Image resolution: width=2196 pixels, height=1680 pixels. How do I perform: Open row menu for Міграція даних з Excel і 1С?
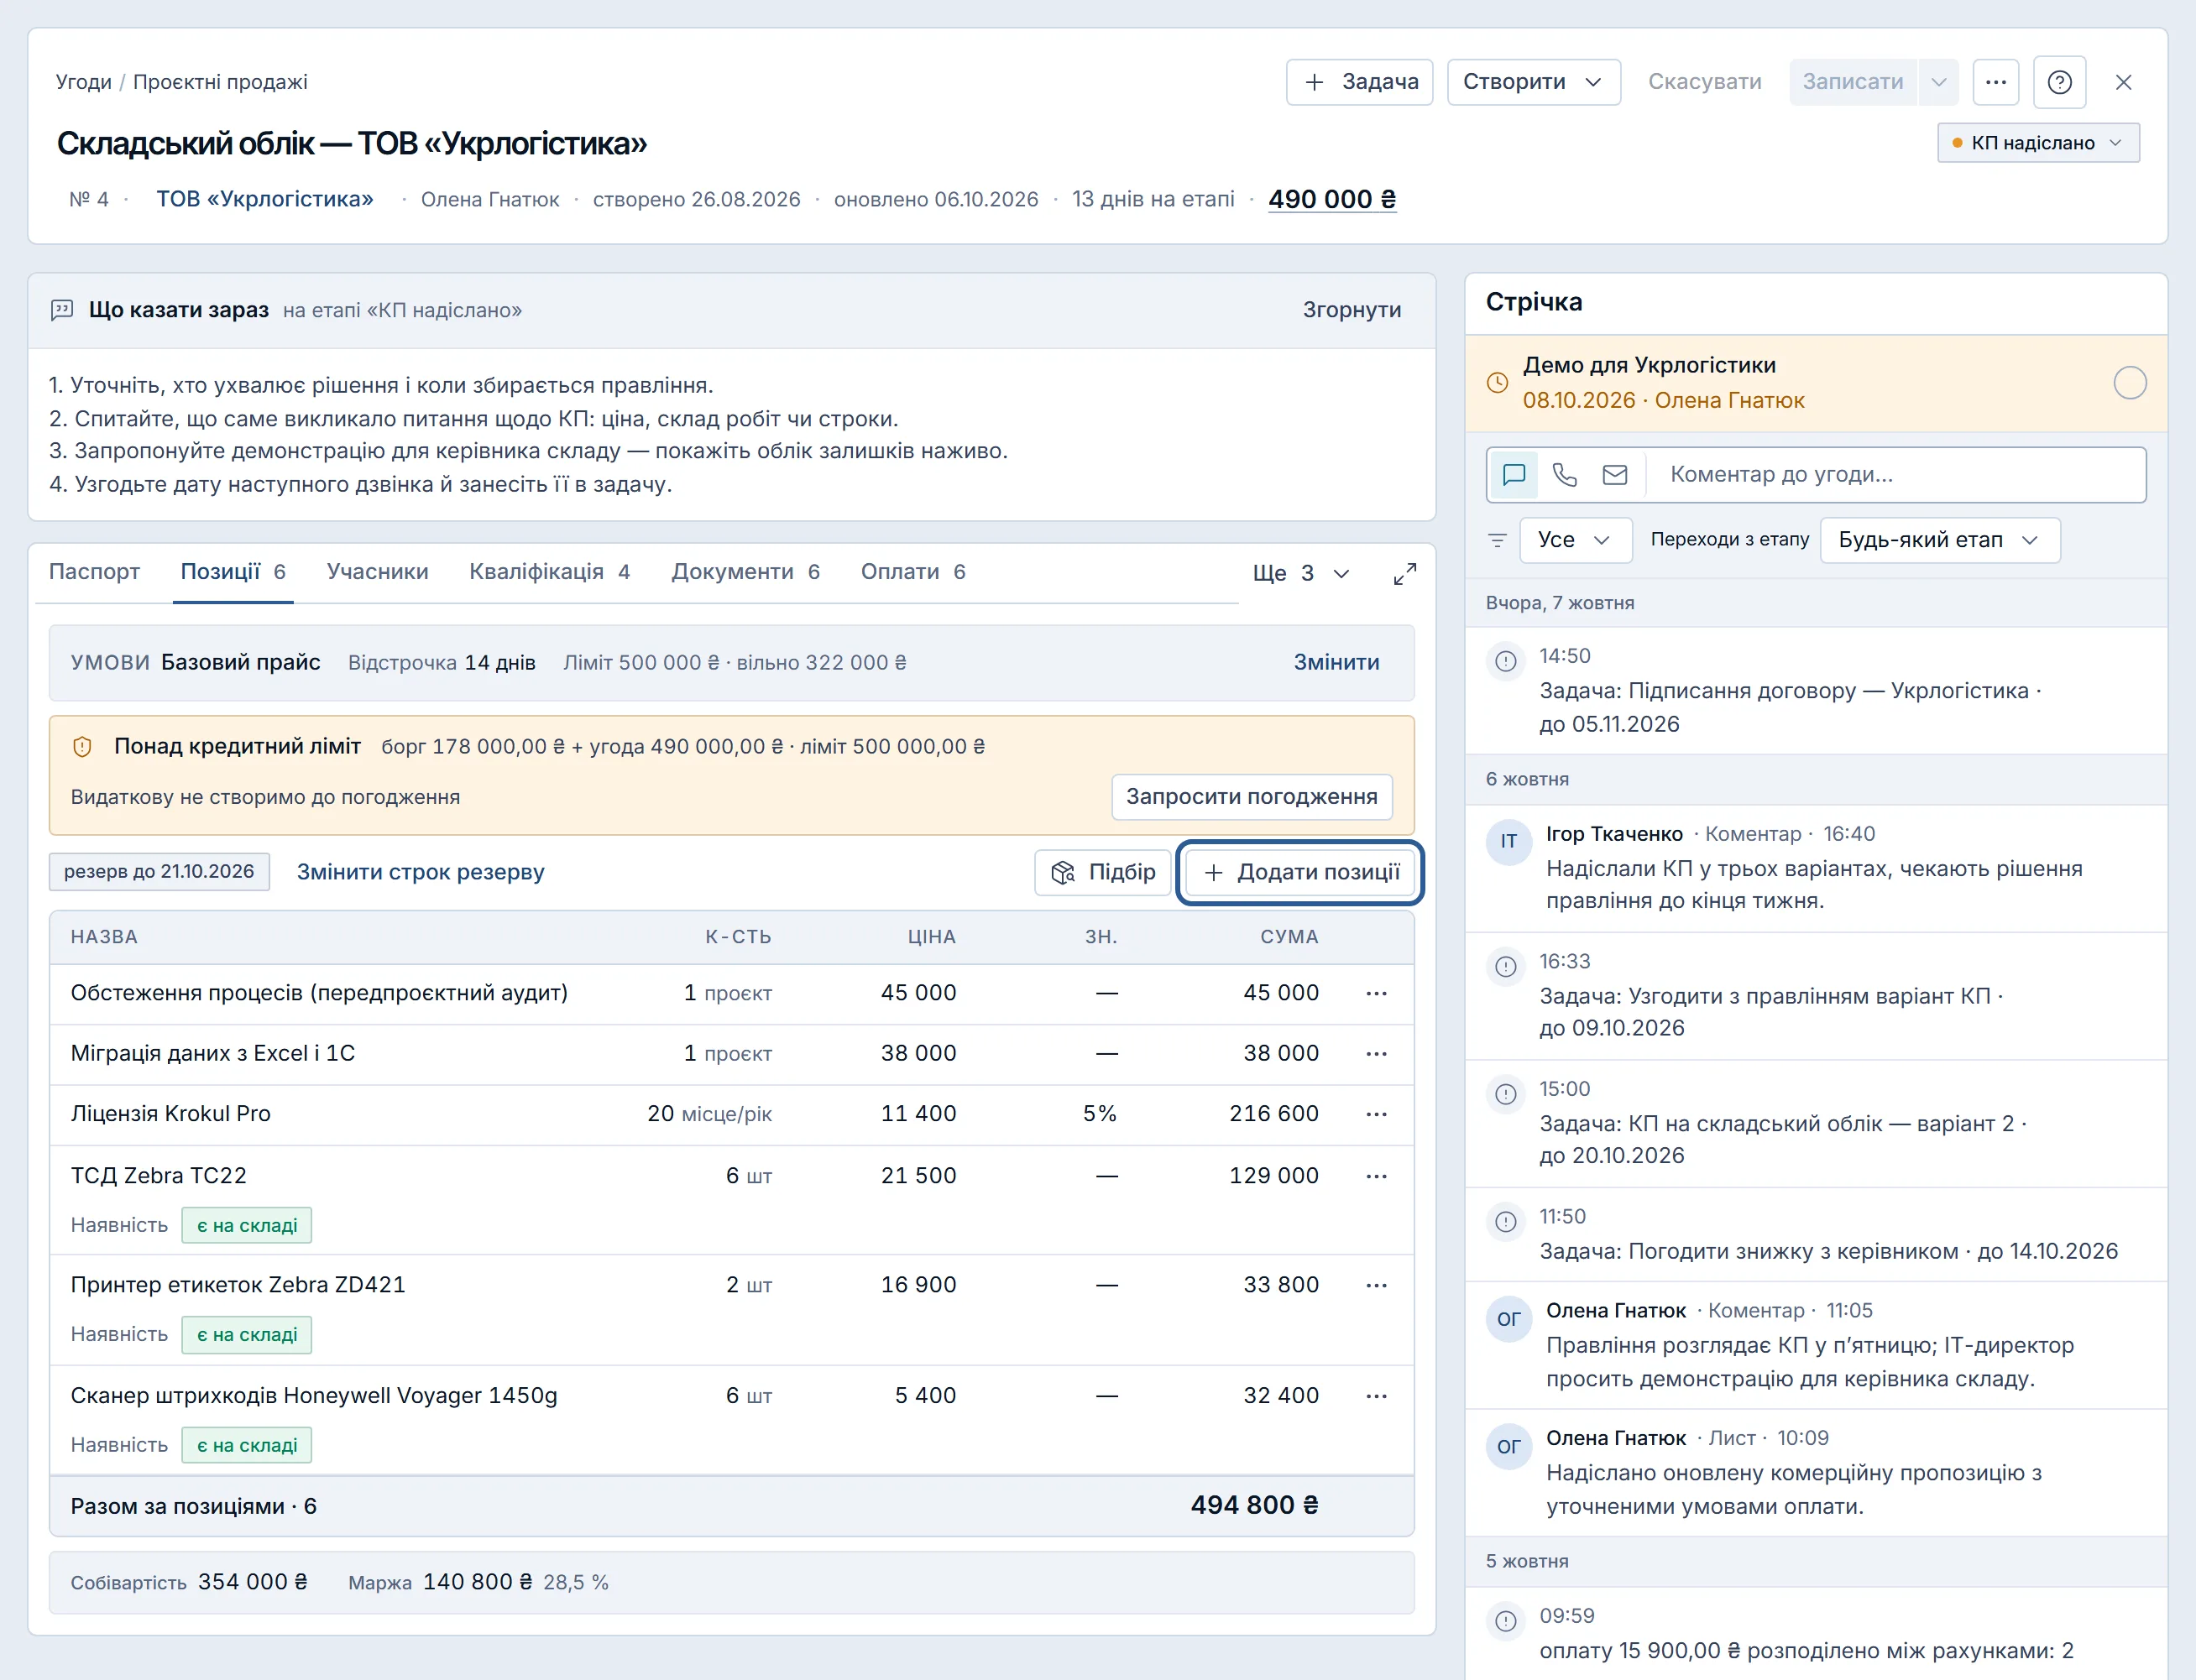tap(1376, 1053)
